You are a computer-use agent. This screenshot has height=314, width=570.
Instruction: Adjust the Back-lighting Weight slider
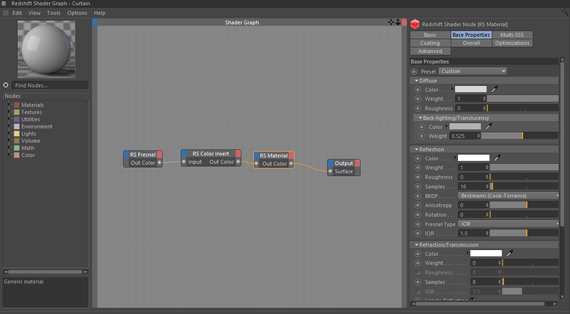pyautogui.click(x=519, y=136)
